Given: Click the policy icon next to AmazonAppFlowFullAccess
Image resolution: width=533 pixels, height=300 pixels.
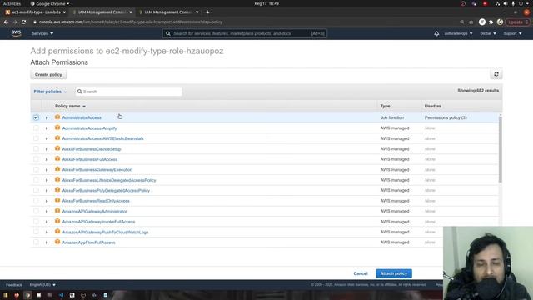Looking at the screenshot, I should (57, 242).
